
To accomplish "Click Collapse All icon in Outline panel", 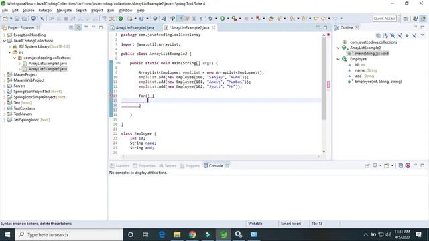I will pyautogui.click(x=378, y=35).
